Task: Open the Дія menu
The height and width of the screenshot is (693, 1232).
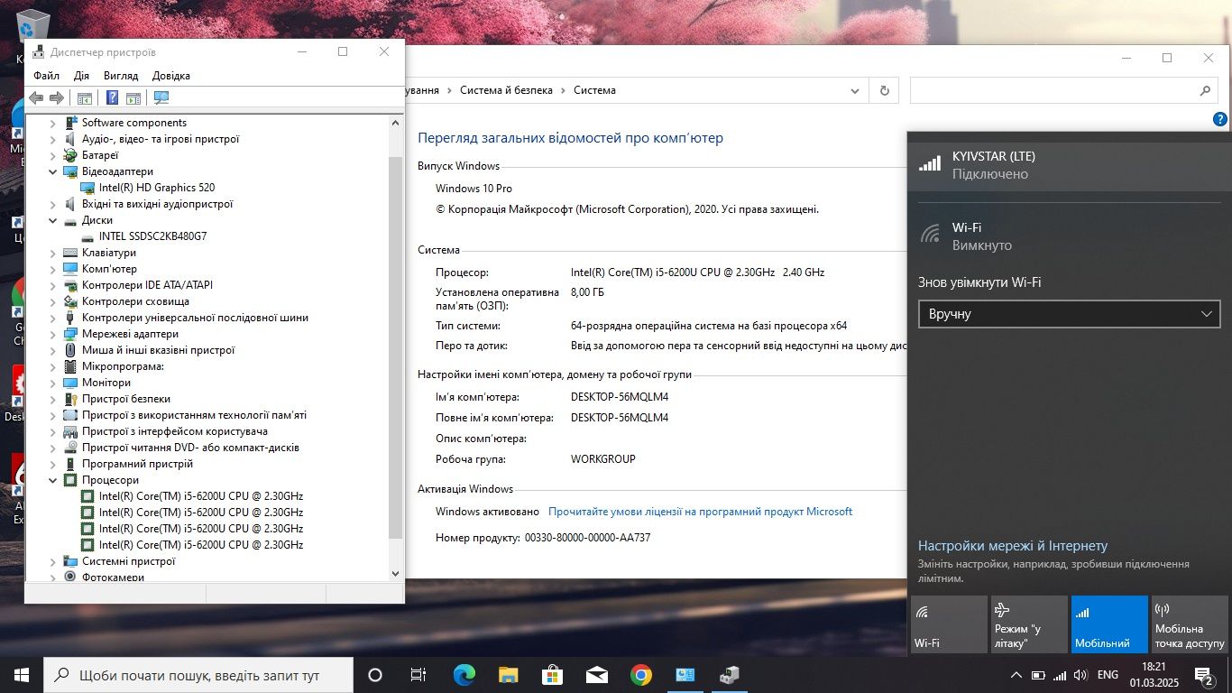Action: [x=81, y=76]
